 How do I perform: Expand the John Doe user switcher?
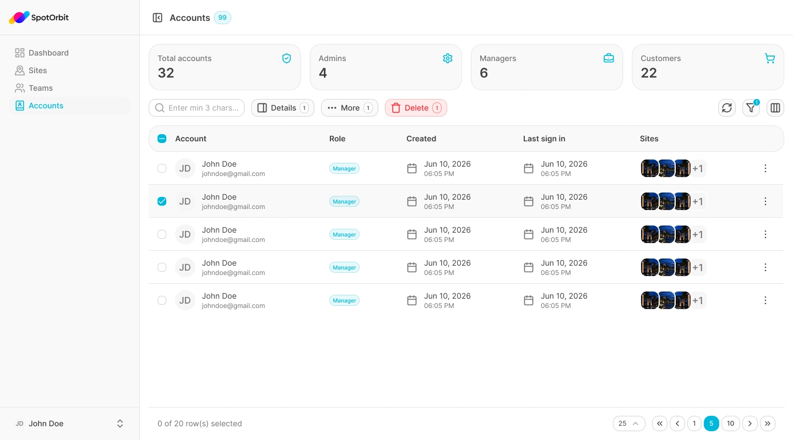point(69,424)
